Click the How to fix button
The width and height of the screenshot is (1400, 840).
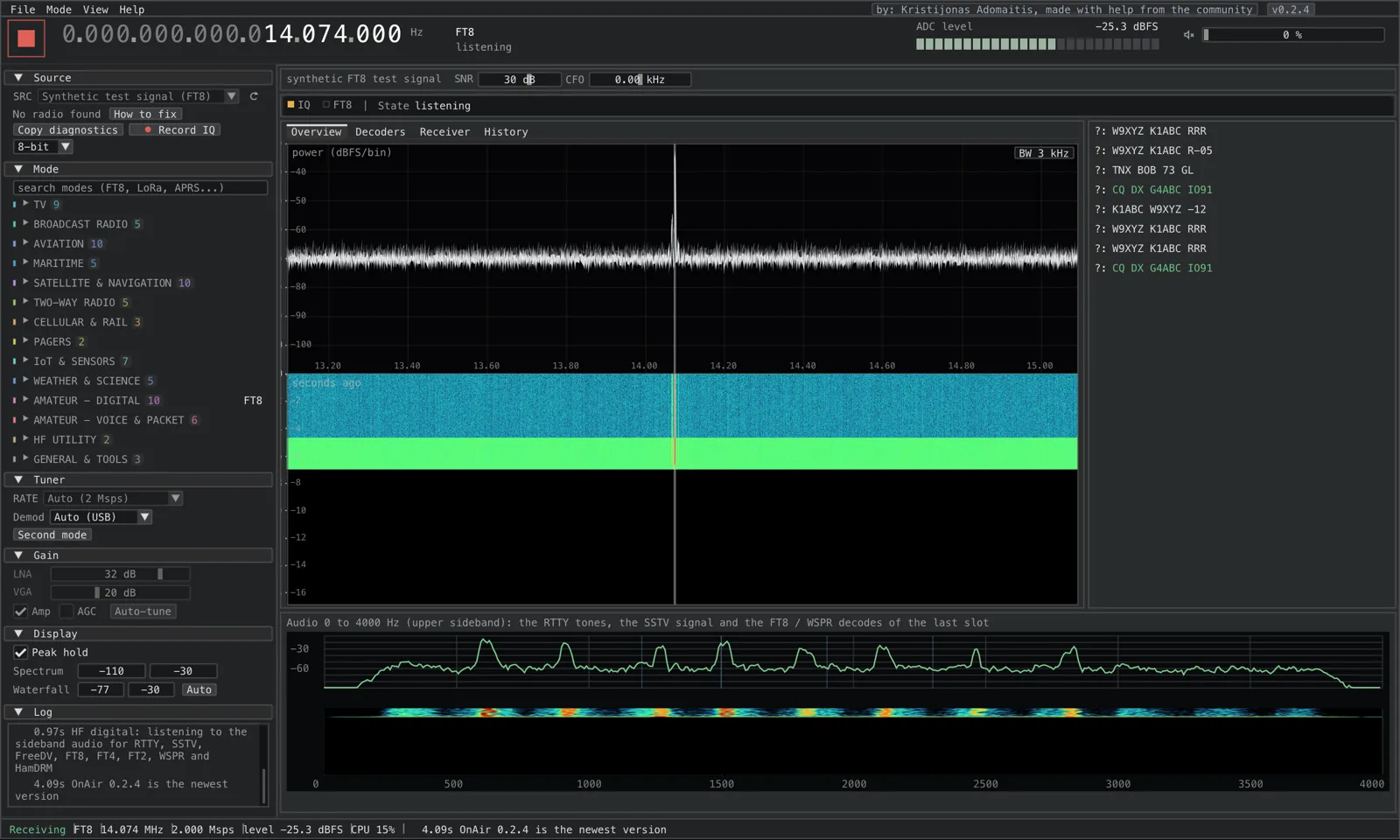click(145, 114)
